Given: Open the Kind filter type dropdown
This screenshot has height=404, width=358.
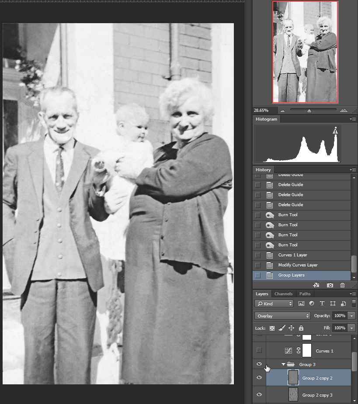Looking at the screenshot, I should (275, 304).
